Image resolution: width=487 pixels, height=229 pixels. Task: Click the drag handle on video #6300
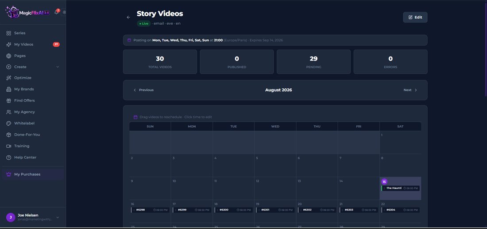[x=217, y=210]
